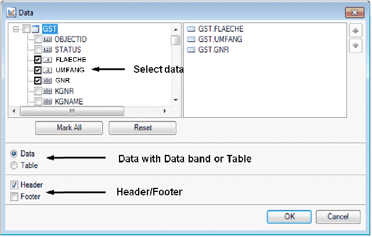Click the horizontal scrollbar right arrow
Image resolution: width=372 pixels, height=237 pixels.
164,111
